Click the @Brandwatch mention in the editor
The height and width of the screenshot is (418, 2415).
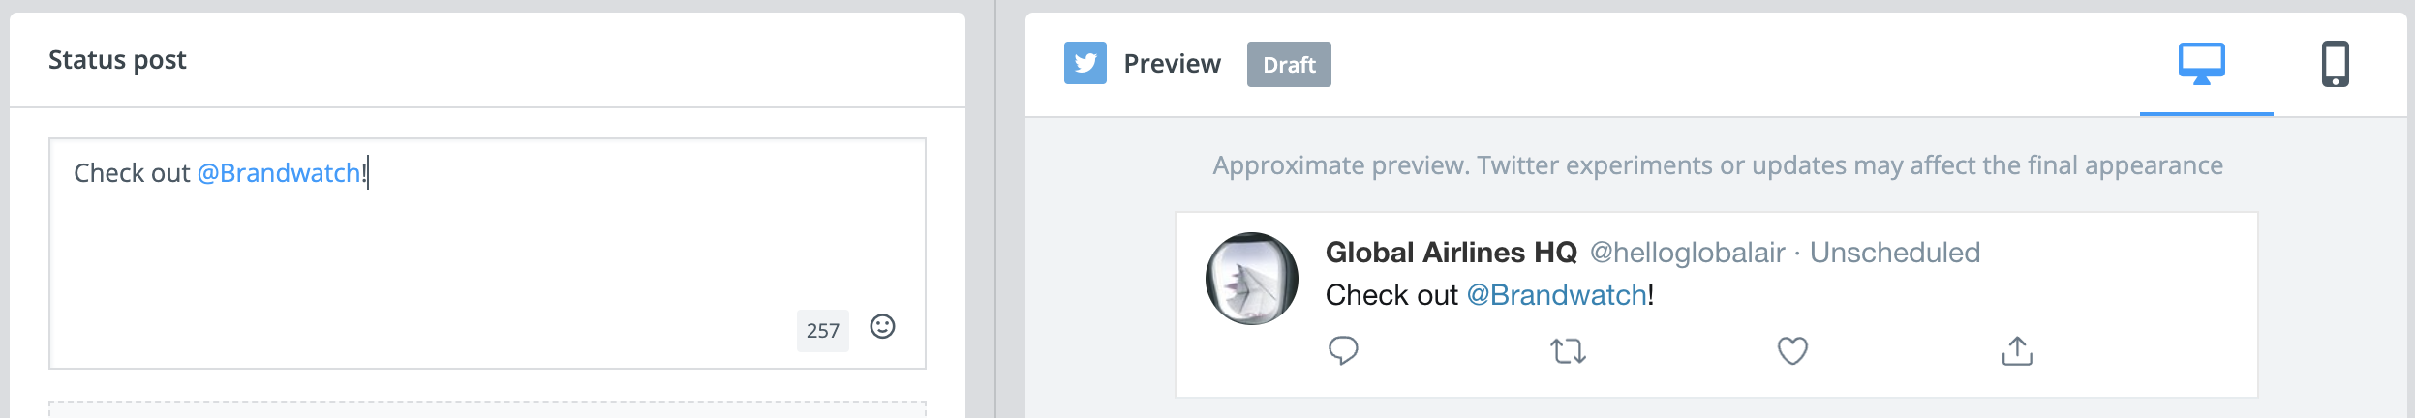click(279, 173)
